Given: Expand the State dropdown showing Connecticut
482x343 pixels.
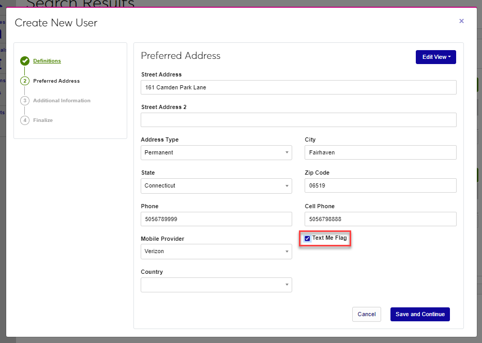Looking at the screenshot, I should 216,185.
